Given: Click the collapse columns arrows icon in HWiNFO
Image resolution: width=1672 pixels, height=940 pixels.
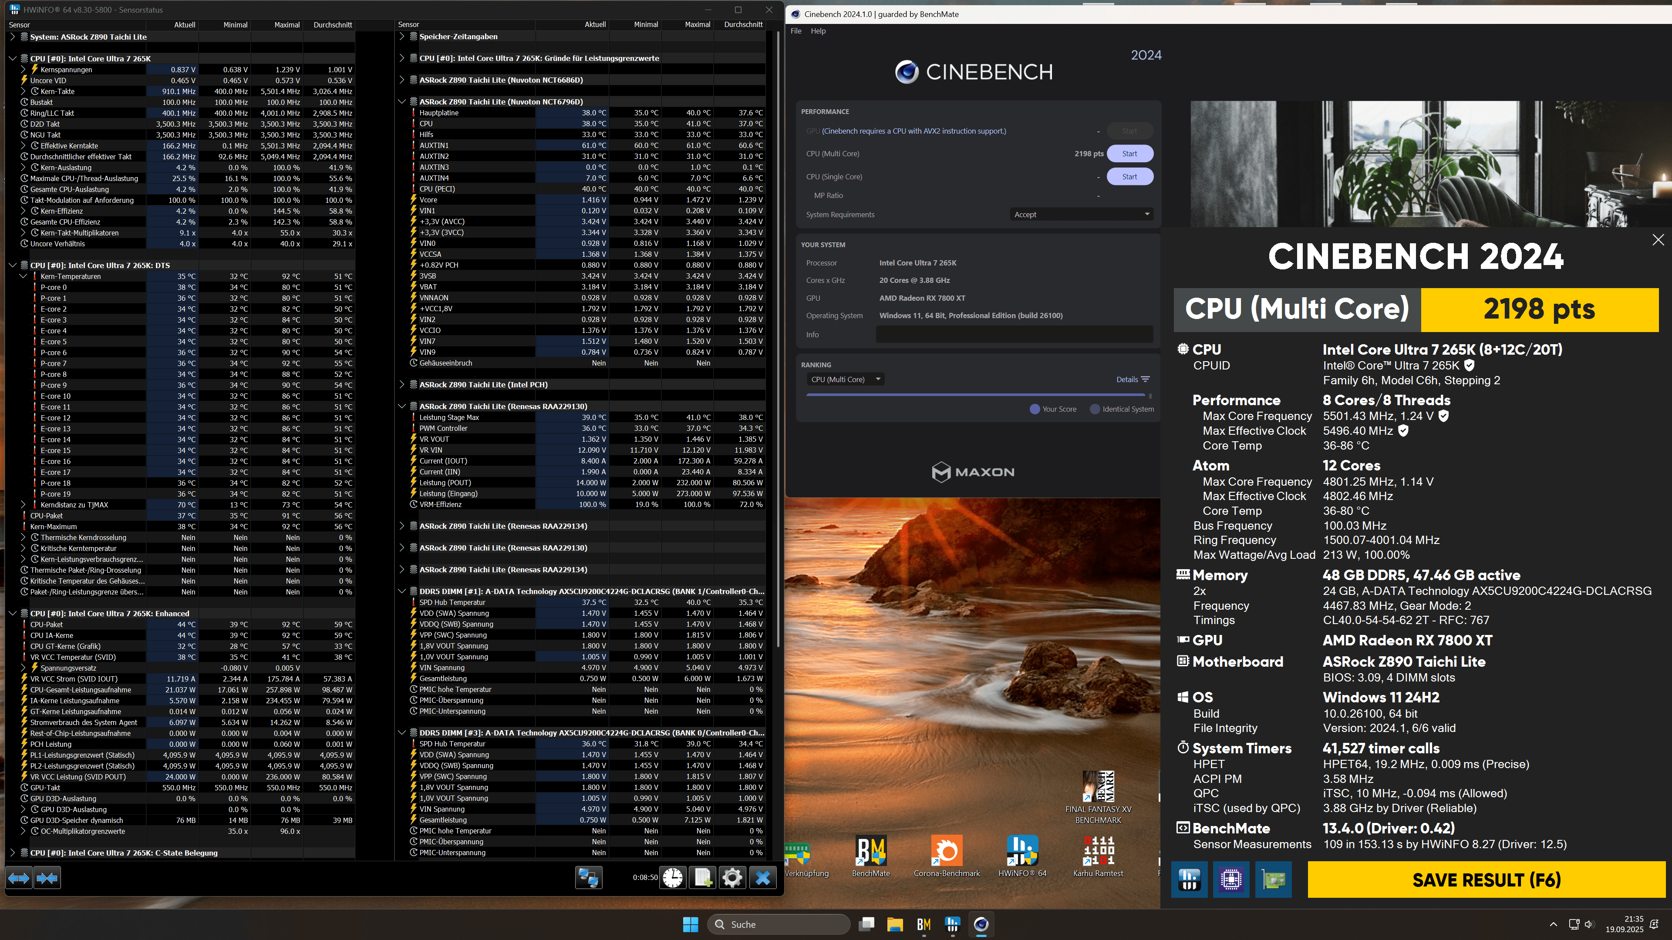Looking at the screenshot, I should (47, 878).
